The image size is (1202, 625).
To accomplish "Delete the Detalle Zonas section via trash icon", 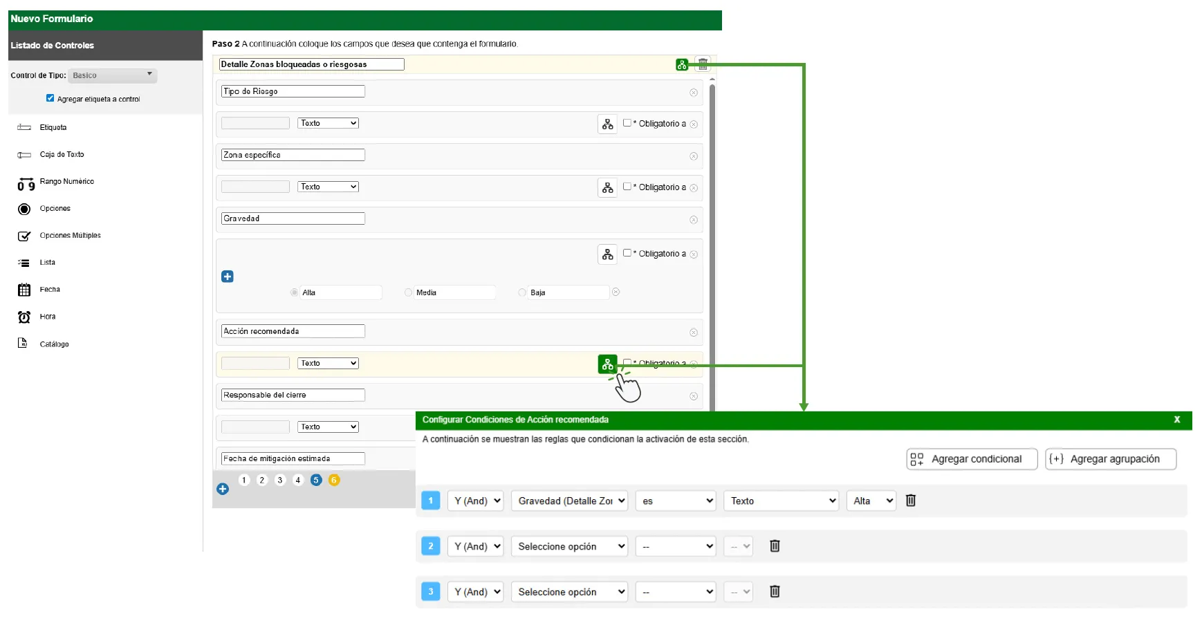I will [x=703, y=65].
